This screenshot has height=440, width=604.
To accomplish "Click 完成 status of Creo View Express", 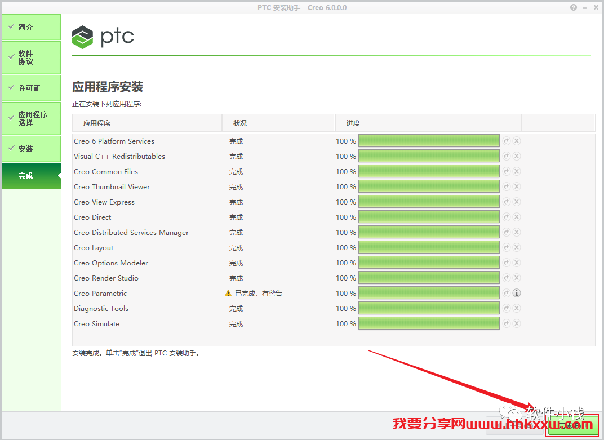I will click(236, 202).
